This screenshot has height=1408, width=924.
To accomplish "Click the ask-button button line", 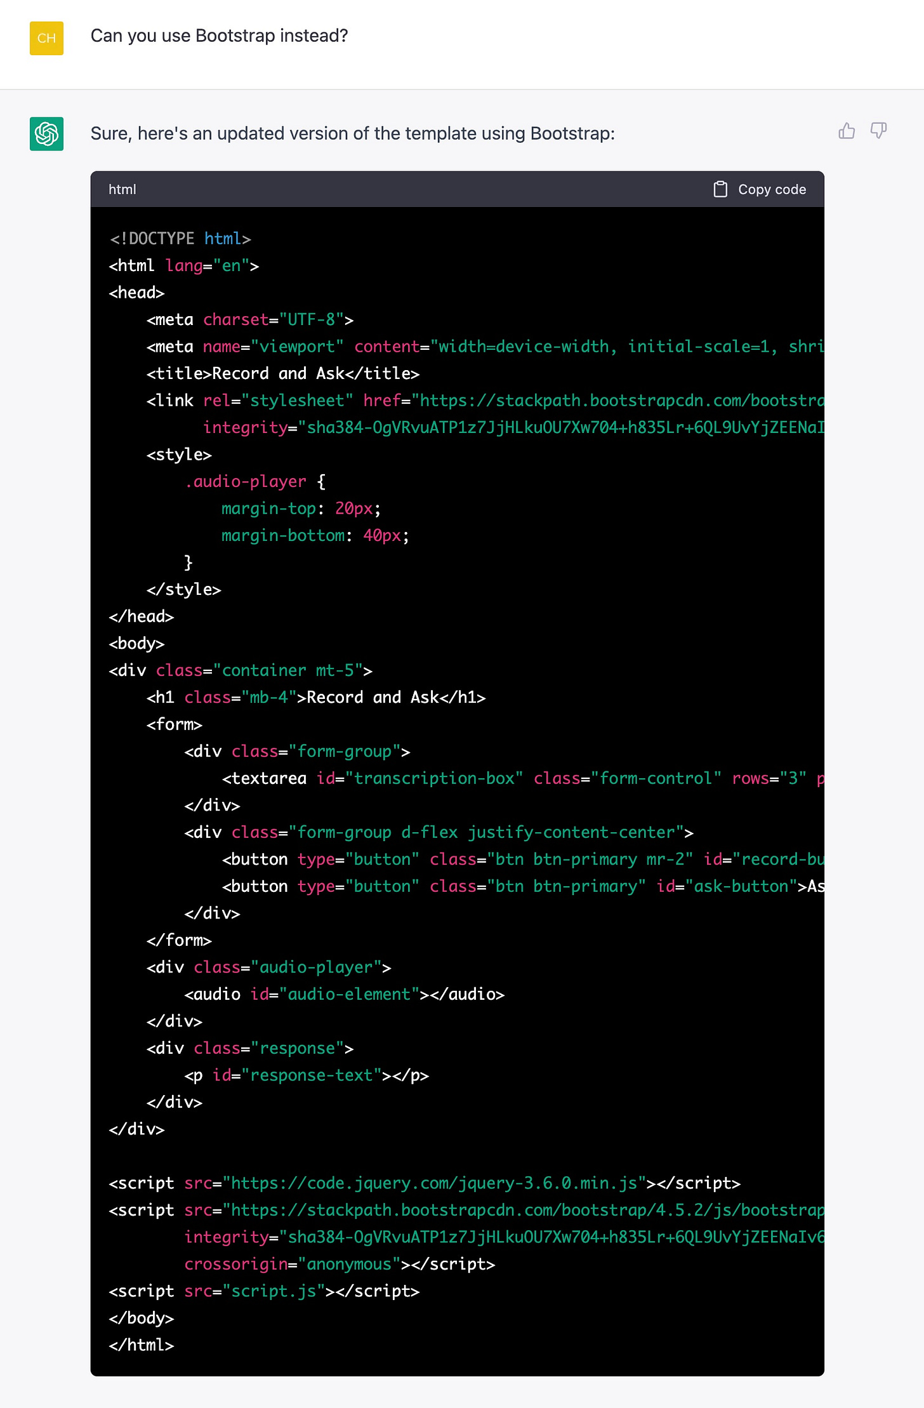I will pyautogui.click(x=523, y=886).
